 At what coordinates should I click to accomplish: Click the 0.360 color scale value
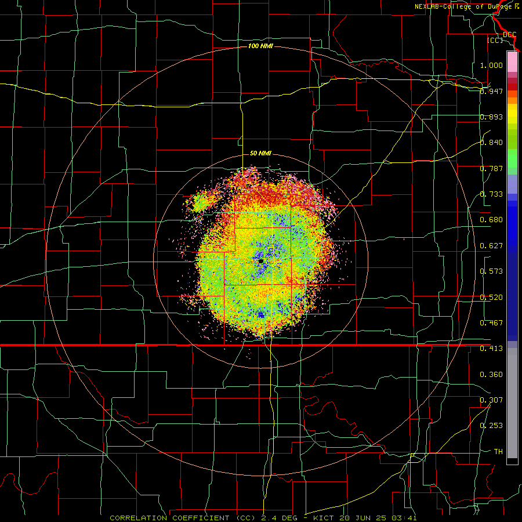(491, 375)
